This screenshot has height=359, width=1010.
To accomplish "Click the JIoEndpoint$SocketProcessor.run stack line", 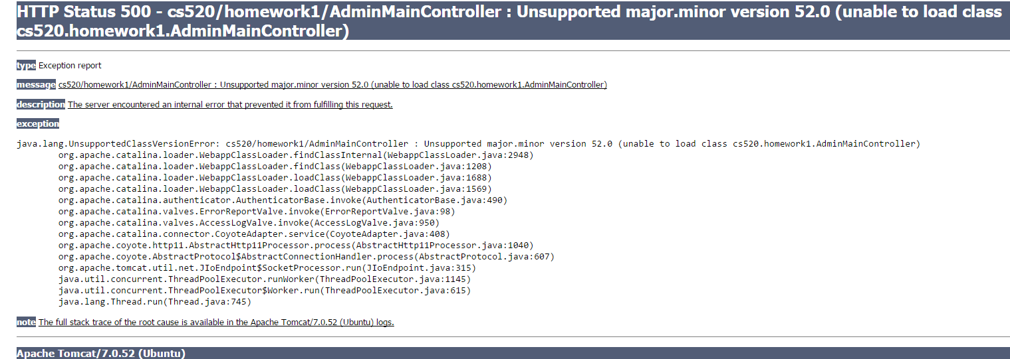I will coord(267,267).
